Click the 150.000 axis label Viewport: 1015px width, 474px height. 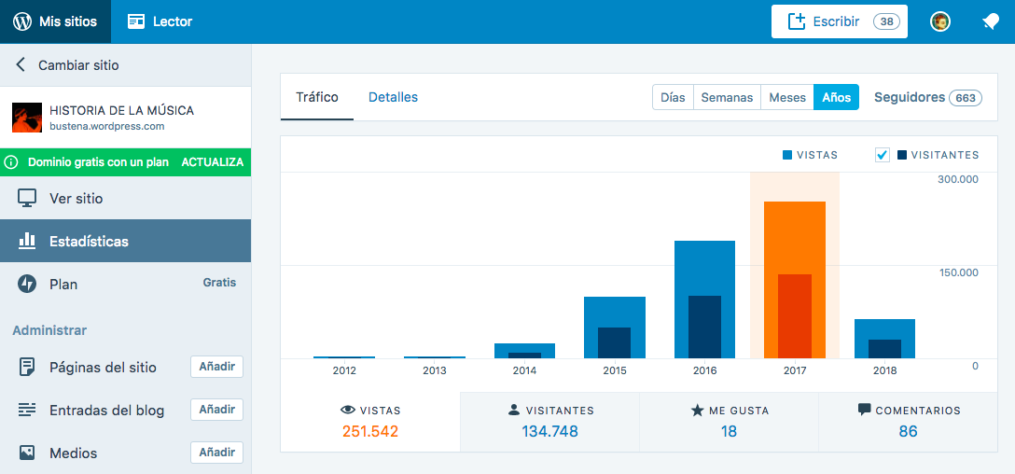959,272
